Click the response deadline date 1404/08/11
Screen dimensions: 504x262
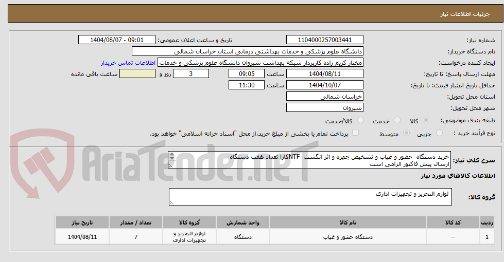325,74
